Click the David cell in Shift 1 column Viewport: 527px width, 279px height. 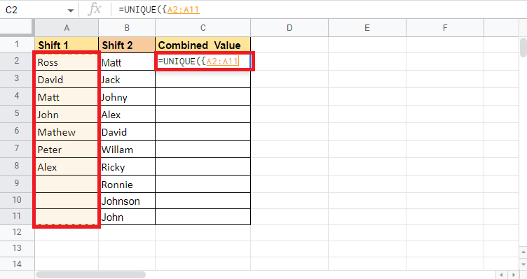[67, 80]
